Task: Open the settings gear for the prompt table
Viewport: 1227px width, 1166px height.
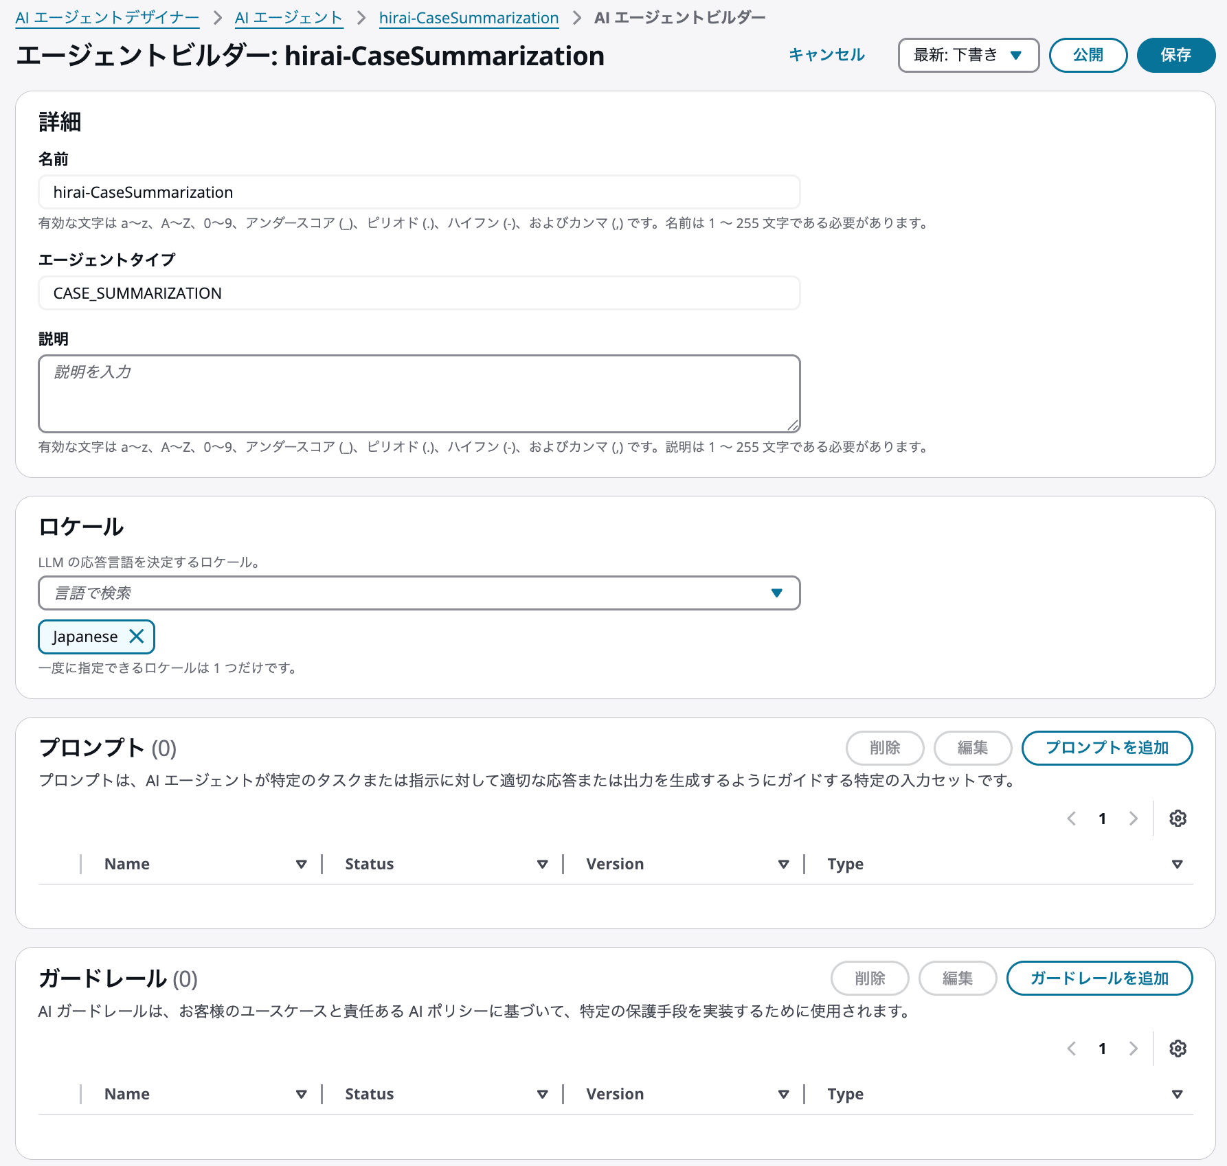Action: click(x=1178, y=818)
